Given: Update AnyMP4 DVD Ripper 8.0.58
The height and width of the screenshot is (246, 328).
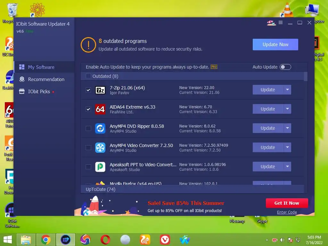Looking at the screenshot, I should 268,128.
